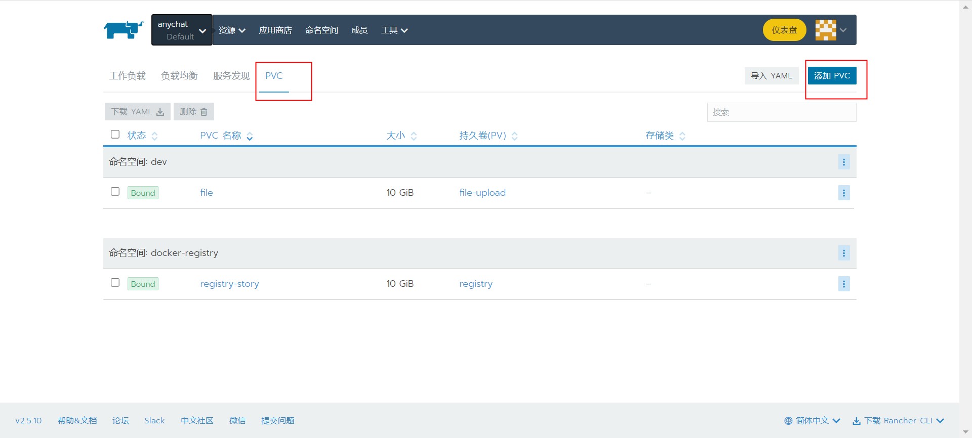972x438 pixels.
Task: Expand the 工具 dropdown menu
Action: (394, 30)
